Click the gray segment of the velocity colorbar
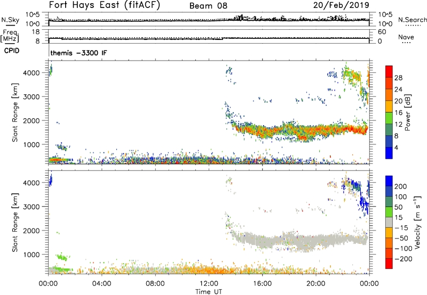Image resolution: width=427 pixels, height=295 pixels. tap(389, 222)
